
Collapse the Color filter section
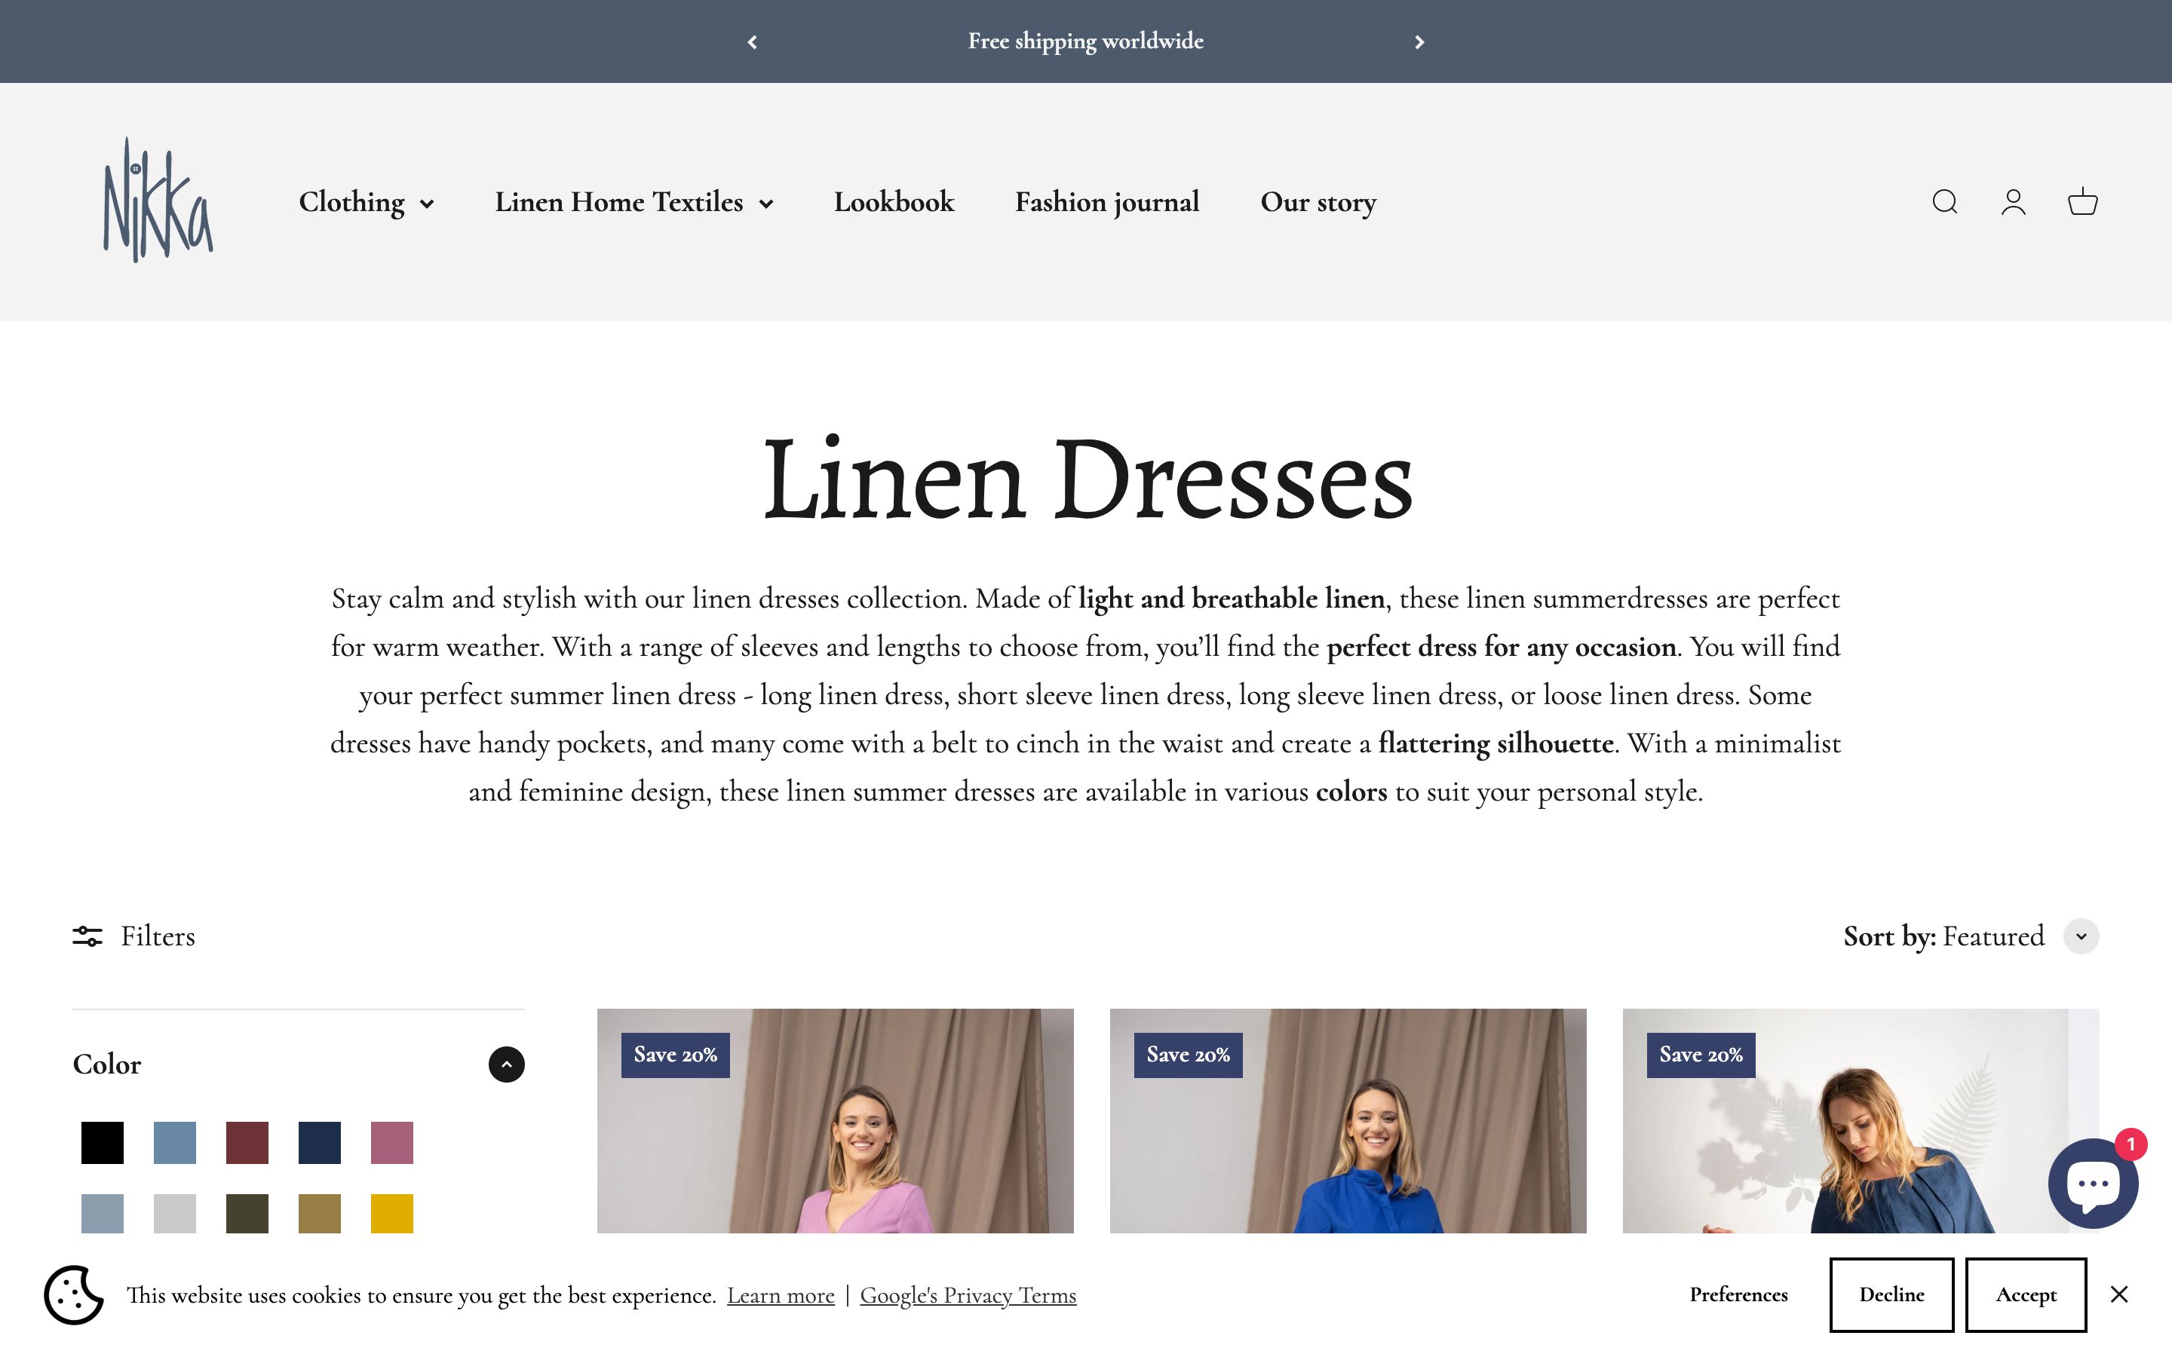506,1064
